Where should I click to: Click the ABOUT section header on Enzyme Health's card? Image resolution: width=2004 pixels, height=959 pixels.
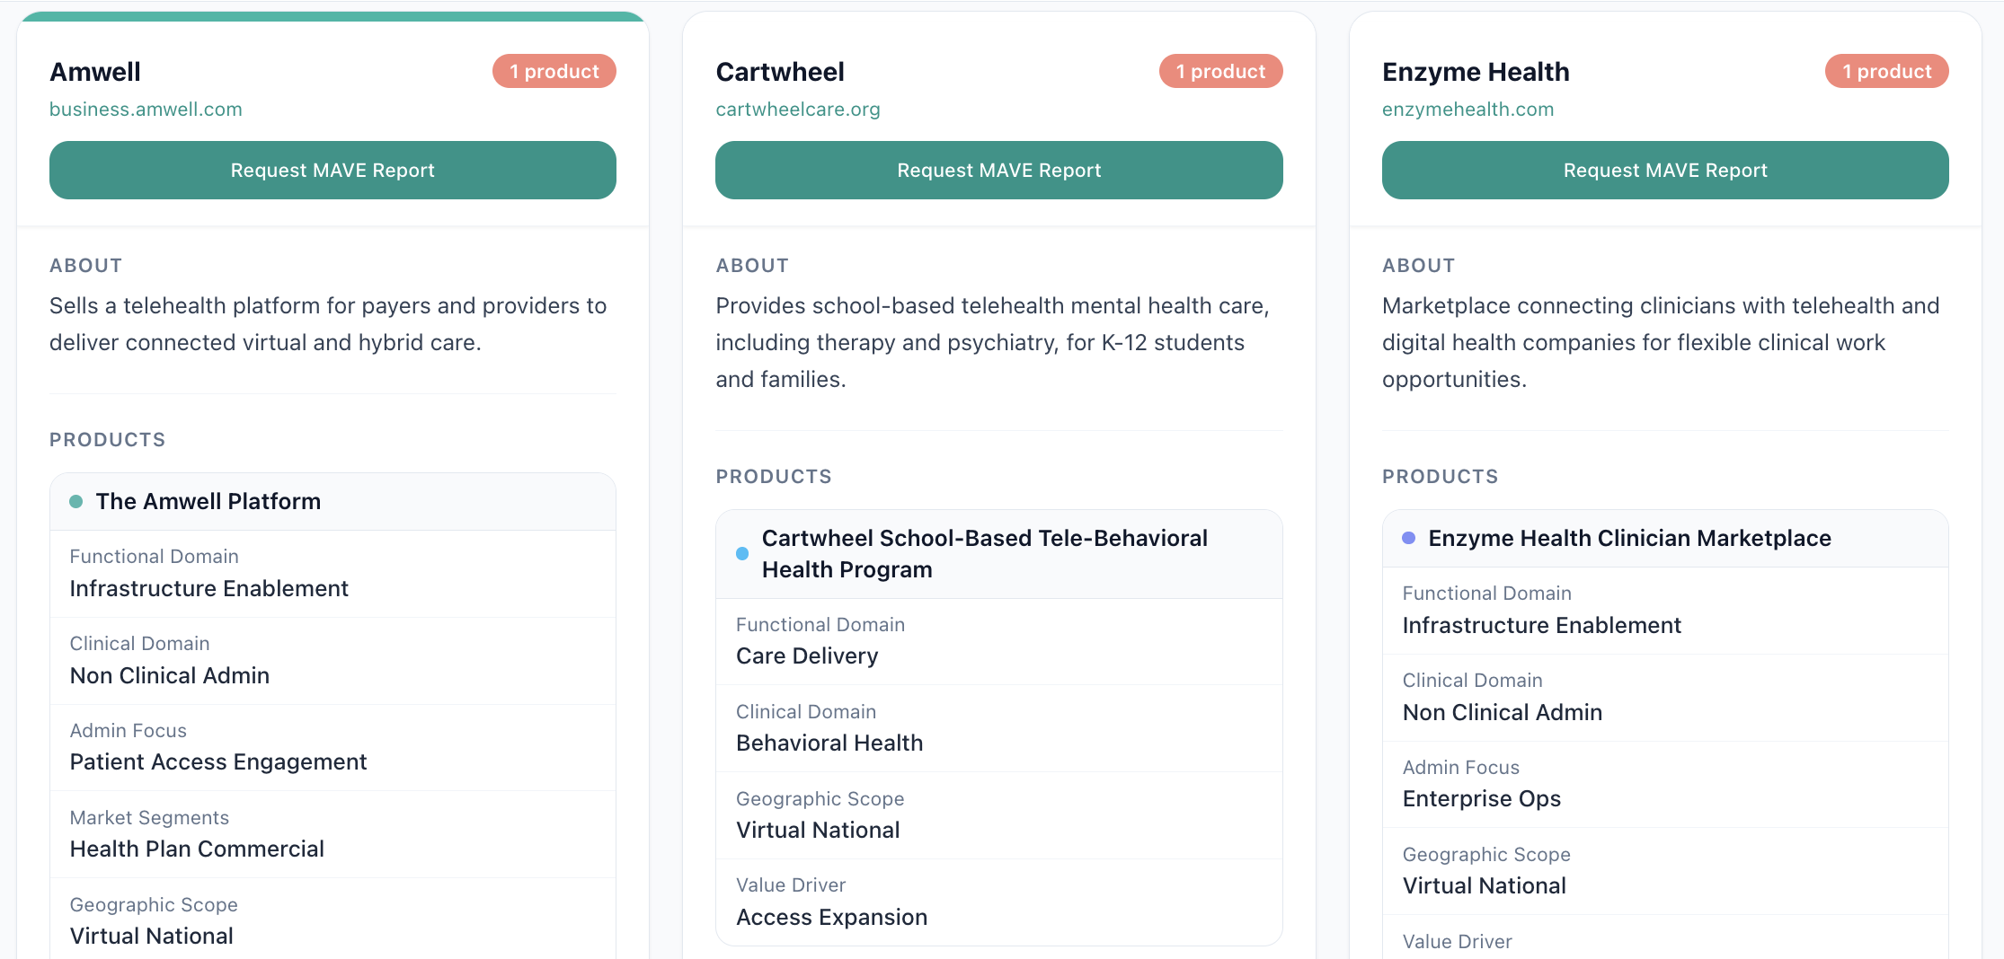[x=1418, y=265]
